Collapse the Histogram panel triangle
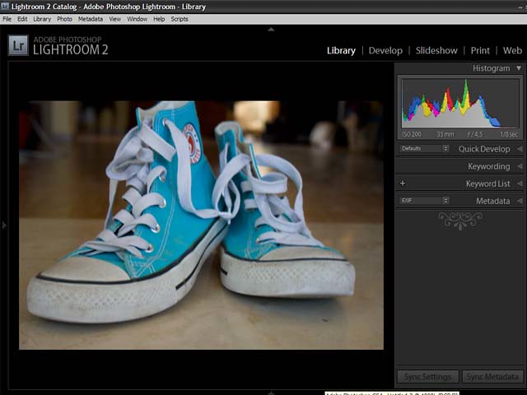Viewport: 527px width, 395px height. (518, 68)
